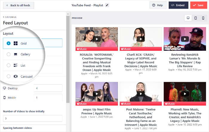Open Post Malone Twelve Carat Toothache title
Screen dimensions: 209x132
[141, 117]
